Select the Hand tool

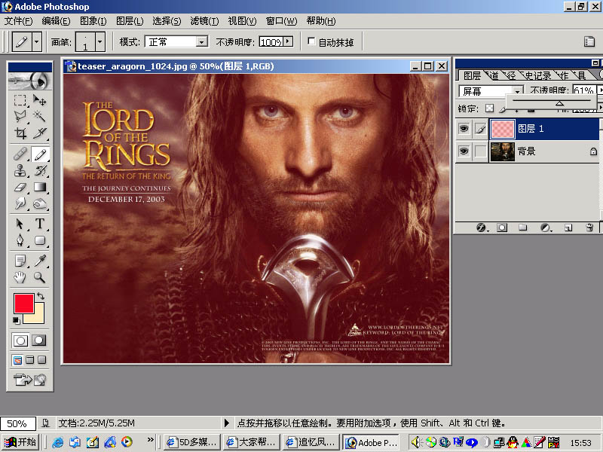[x=20, y=277]
